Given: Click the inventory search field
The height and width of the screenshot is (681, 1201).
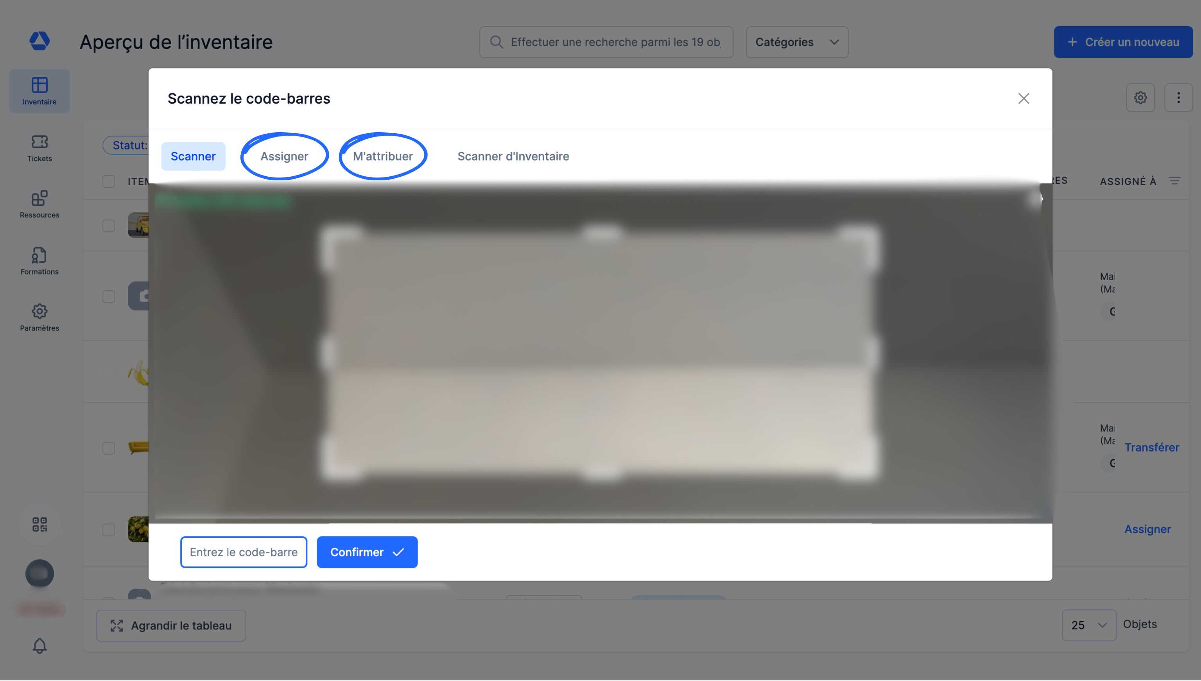Looking at the screenshot, I should point(606,42).
